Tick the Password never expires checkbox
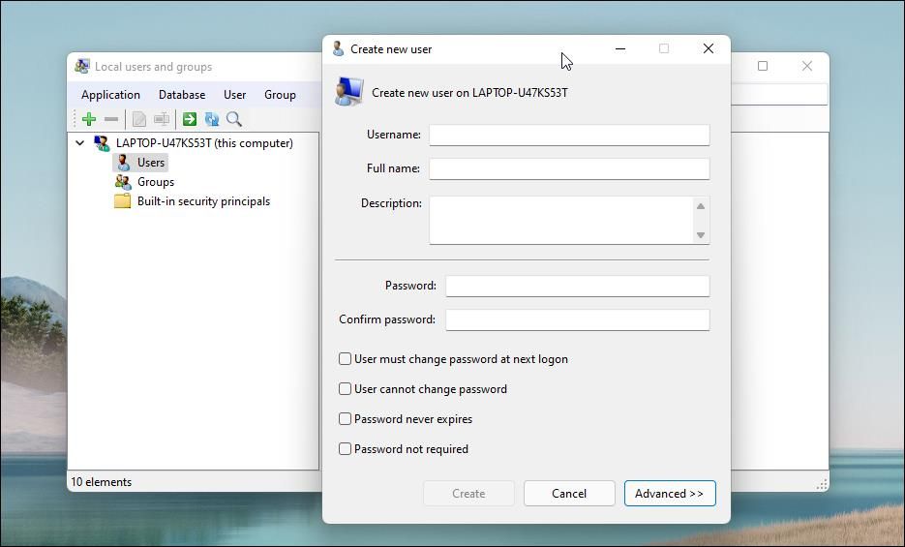Image resolution: width=905 pixels, height=547 pixels. point(346,419)
